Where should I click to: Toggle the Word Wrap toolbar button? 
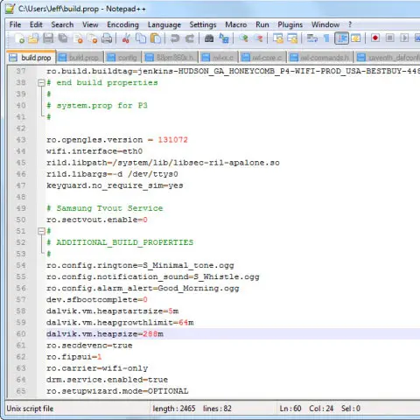(x=311, y=38)
